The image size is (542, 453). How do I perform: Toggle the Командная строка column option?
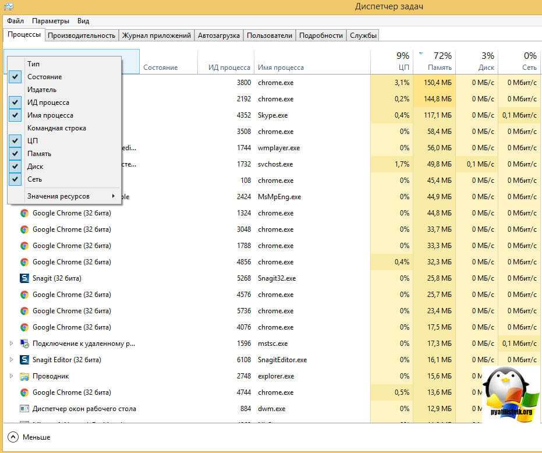coord(56,128)
